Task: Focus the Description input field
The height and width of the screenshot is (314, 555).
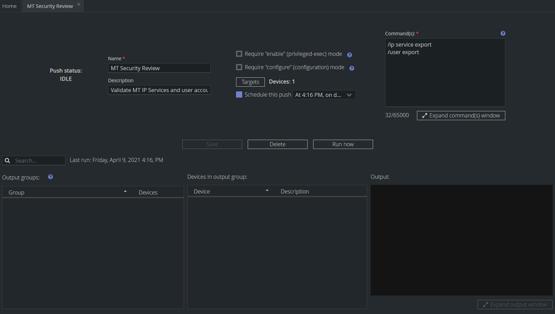Action: pyautogui.click(x=159, y=90)
